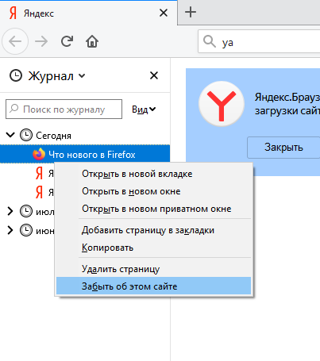Go to the home page
This screenshot has width=320, height=361.
92,41
